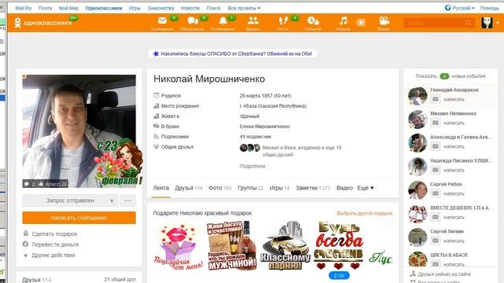Switch to the Заметки tab

[313, 188]
